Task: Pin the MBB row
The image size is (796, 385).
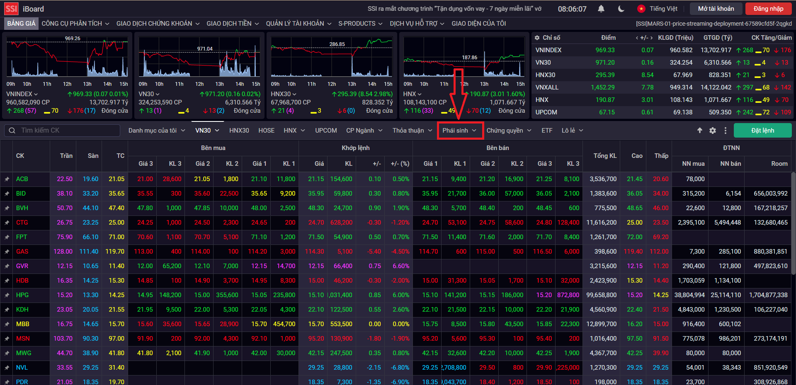Action: click(x=7, y=324)
